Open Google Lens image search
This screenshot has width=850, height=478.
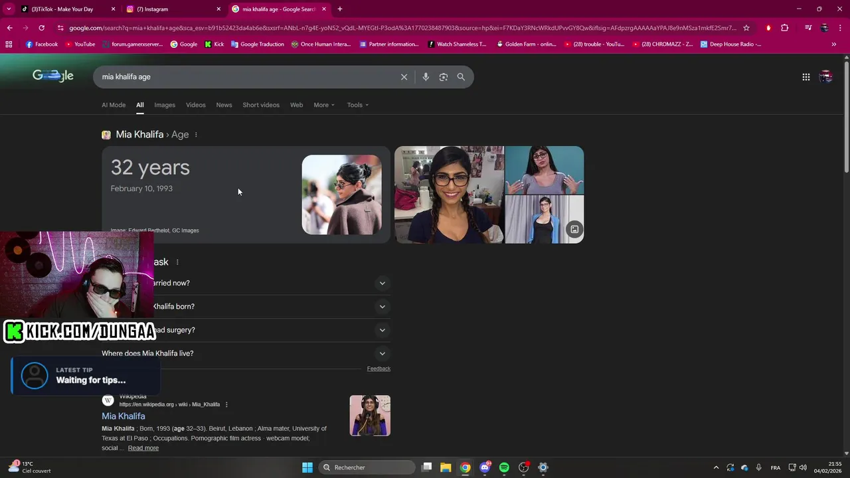(x=444, y=77)
